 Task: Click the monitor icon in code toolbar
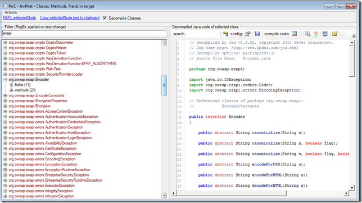tap(325, 34)
